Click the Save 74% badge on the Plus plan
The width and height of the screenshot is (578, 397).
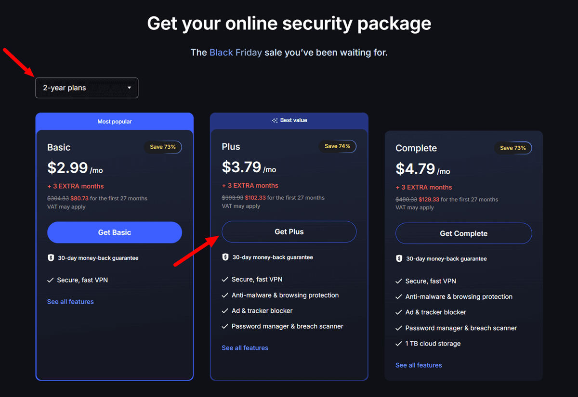click(337, 146)
